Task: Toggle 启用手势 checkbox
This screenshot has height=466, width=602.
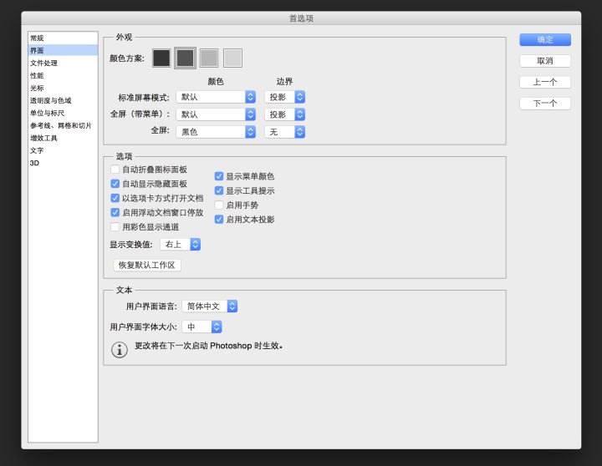Action: (x=219, y=205)
